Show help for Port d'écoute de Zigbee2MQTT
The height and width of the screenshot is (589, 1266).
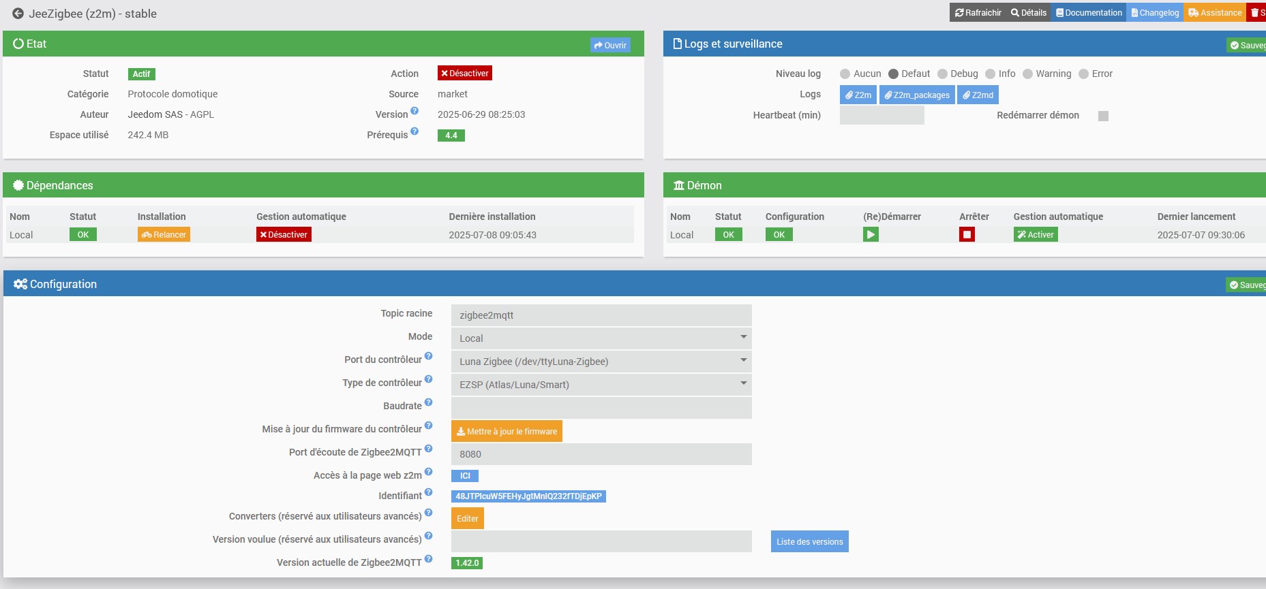pos(429,449)
